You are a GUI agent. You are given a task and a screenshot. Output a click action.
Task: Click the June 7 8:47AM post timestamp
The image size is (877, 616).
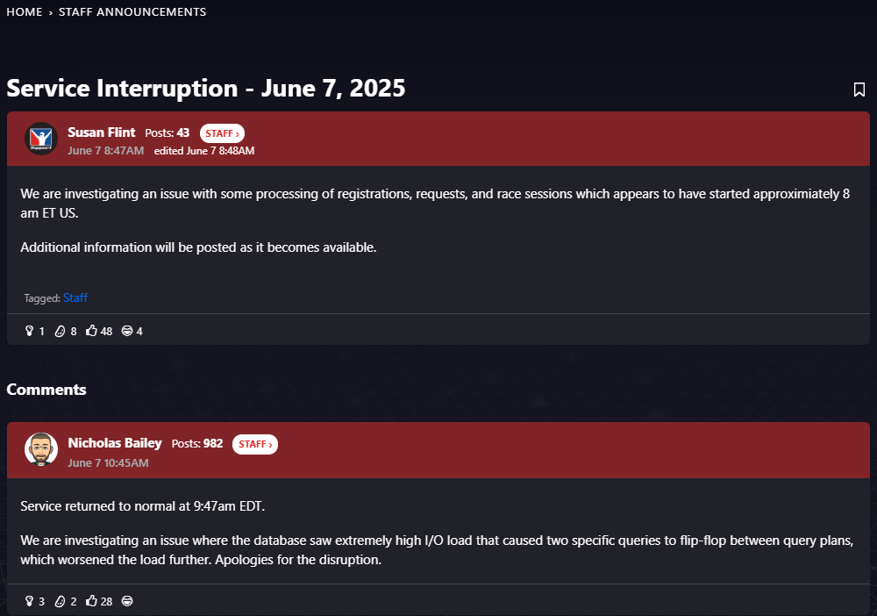point(106,151)
